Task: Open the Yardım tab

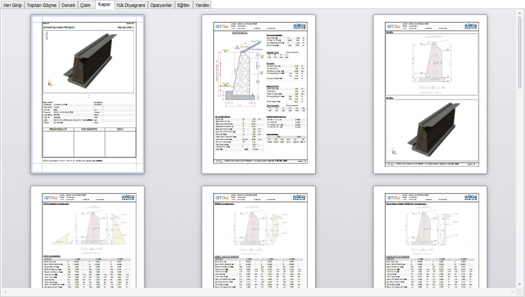Action: pos(202,5)
